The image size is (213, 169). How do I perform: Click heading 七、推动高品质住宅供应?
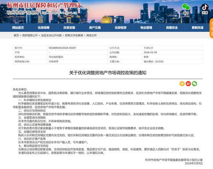pyautogui.click(x=33, y=146)
